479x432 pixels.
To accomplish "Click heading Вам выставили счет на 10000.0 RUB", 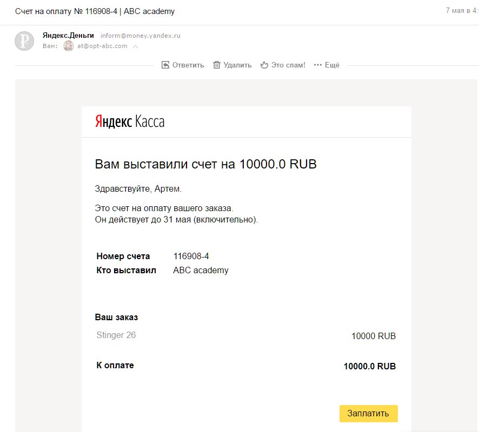I will 205,164.
